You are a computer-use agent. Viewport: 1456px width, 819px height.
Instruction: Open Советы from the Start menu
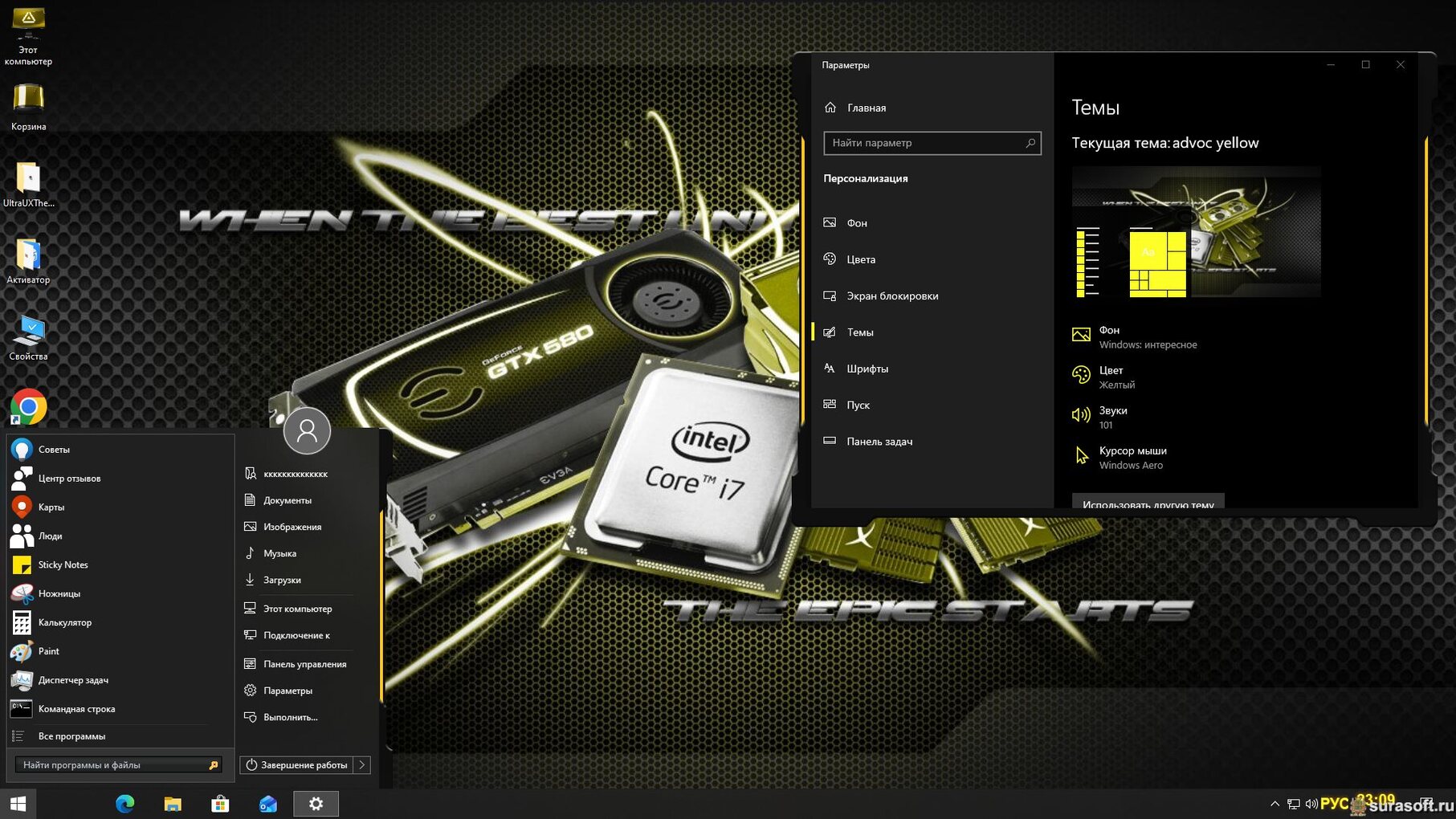coord(120,450)
